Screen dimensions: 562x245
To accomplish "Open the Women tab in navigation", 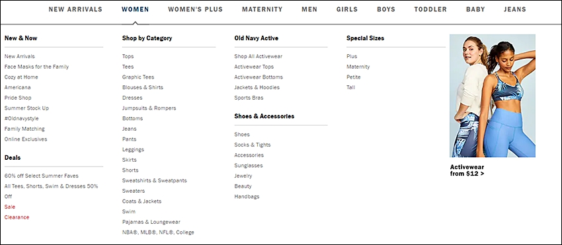I will click(135, 10).
